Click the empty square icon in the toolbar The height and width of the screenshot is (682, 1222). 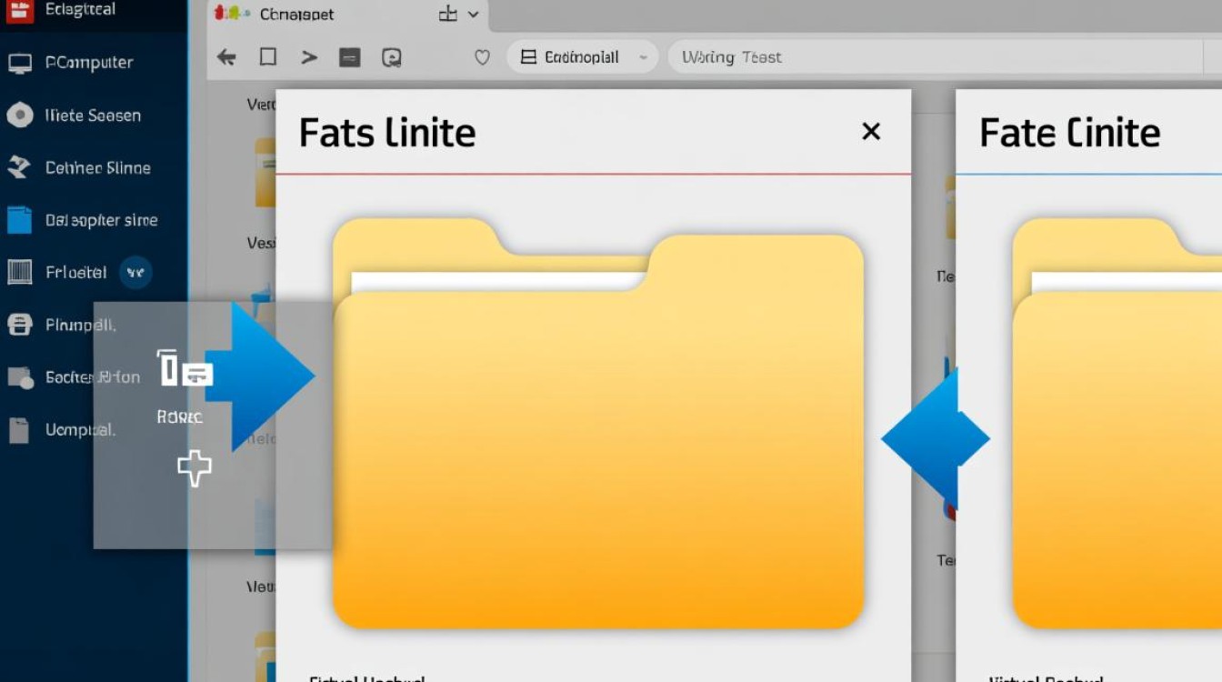coord(268,57)
